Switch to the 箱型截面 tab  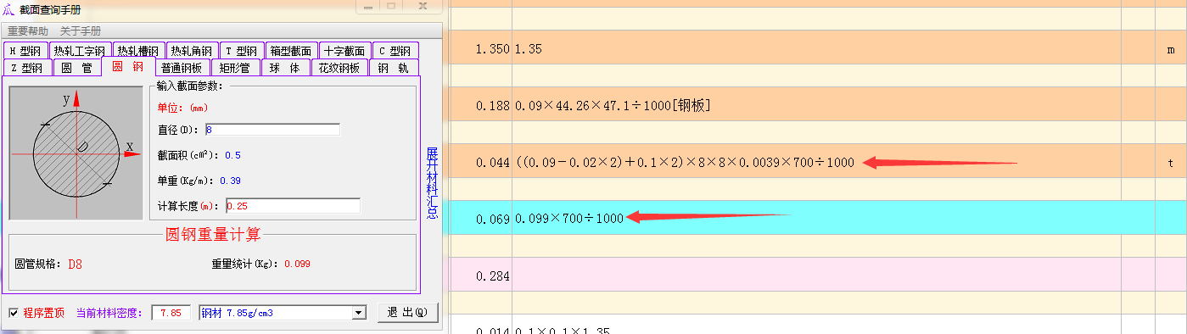[292, 51]
